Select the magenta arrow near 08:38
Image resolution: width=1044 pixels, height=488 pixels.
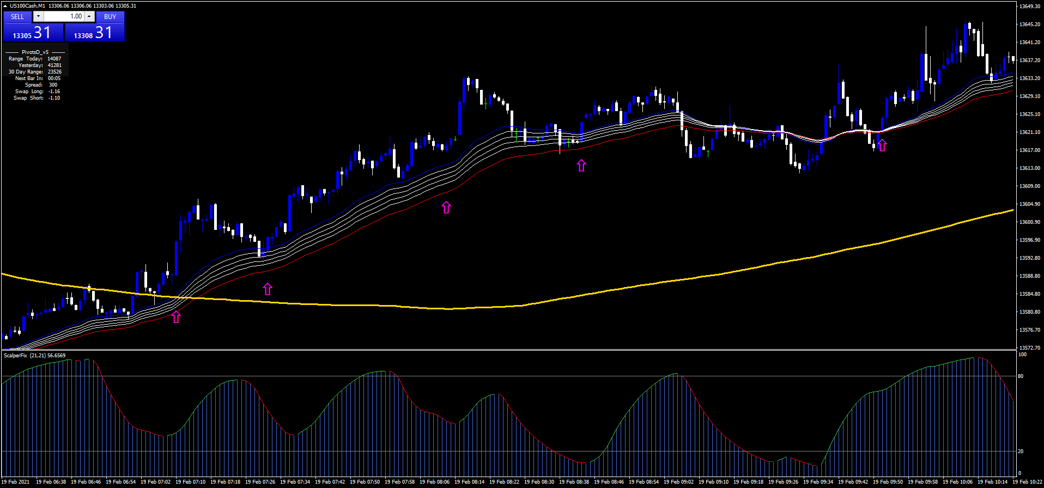pos(581,166)
